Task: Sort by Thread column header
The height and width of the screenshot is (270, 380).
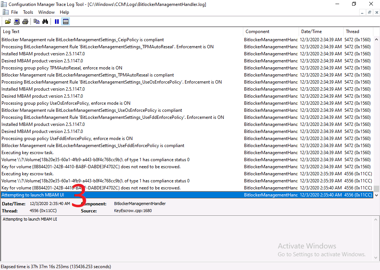Action: tap(358, 32)
